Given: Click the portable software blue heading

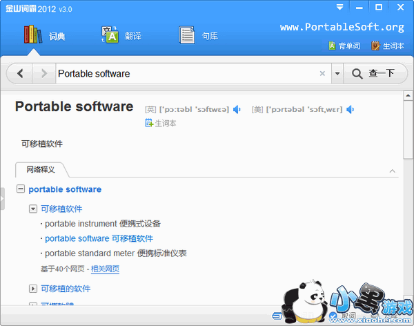Looking at the screenshot, I should pyautogui.click(x=65, y=189).
